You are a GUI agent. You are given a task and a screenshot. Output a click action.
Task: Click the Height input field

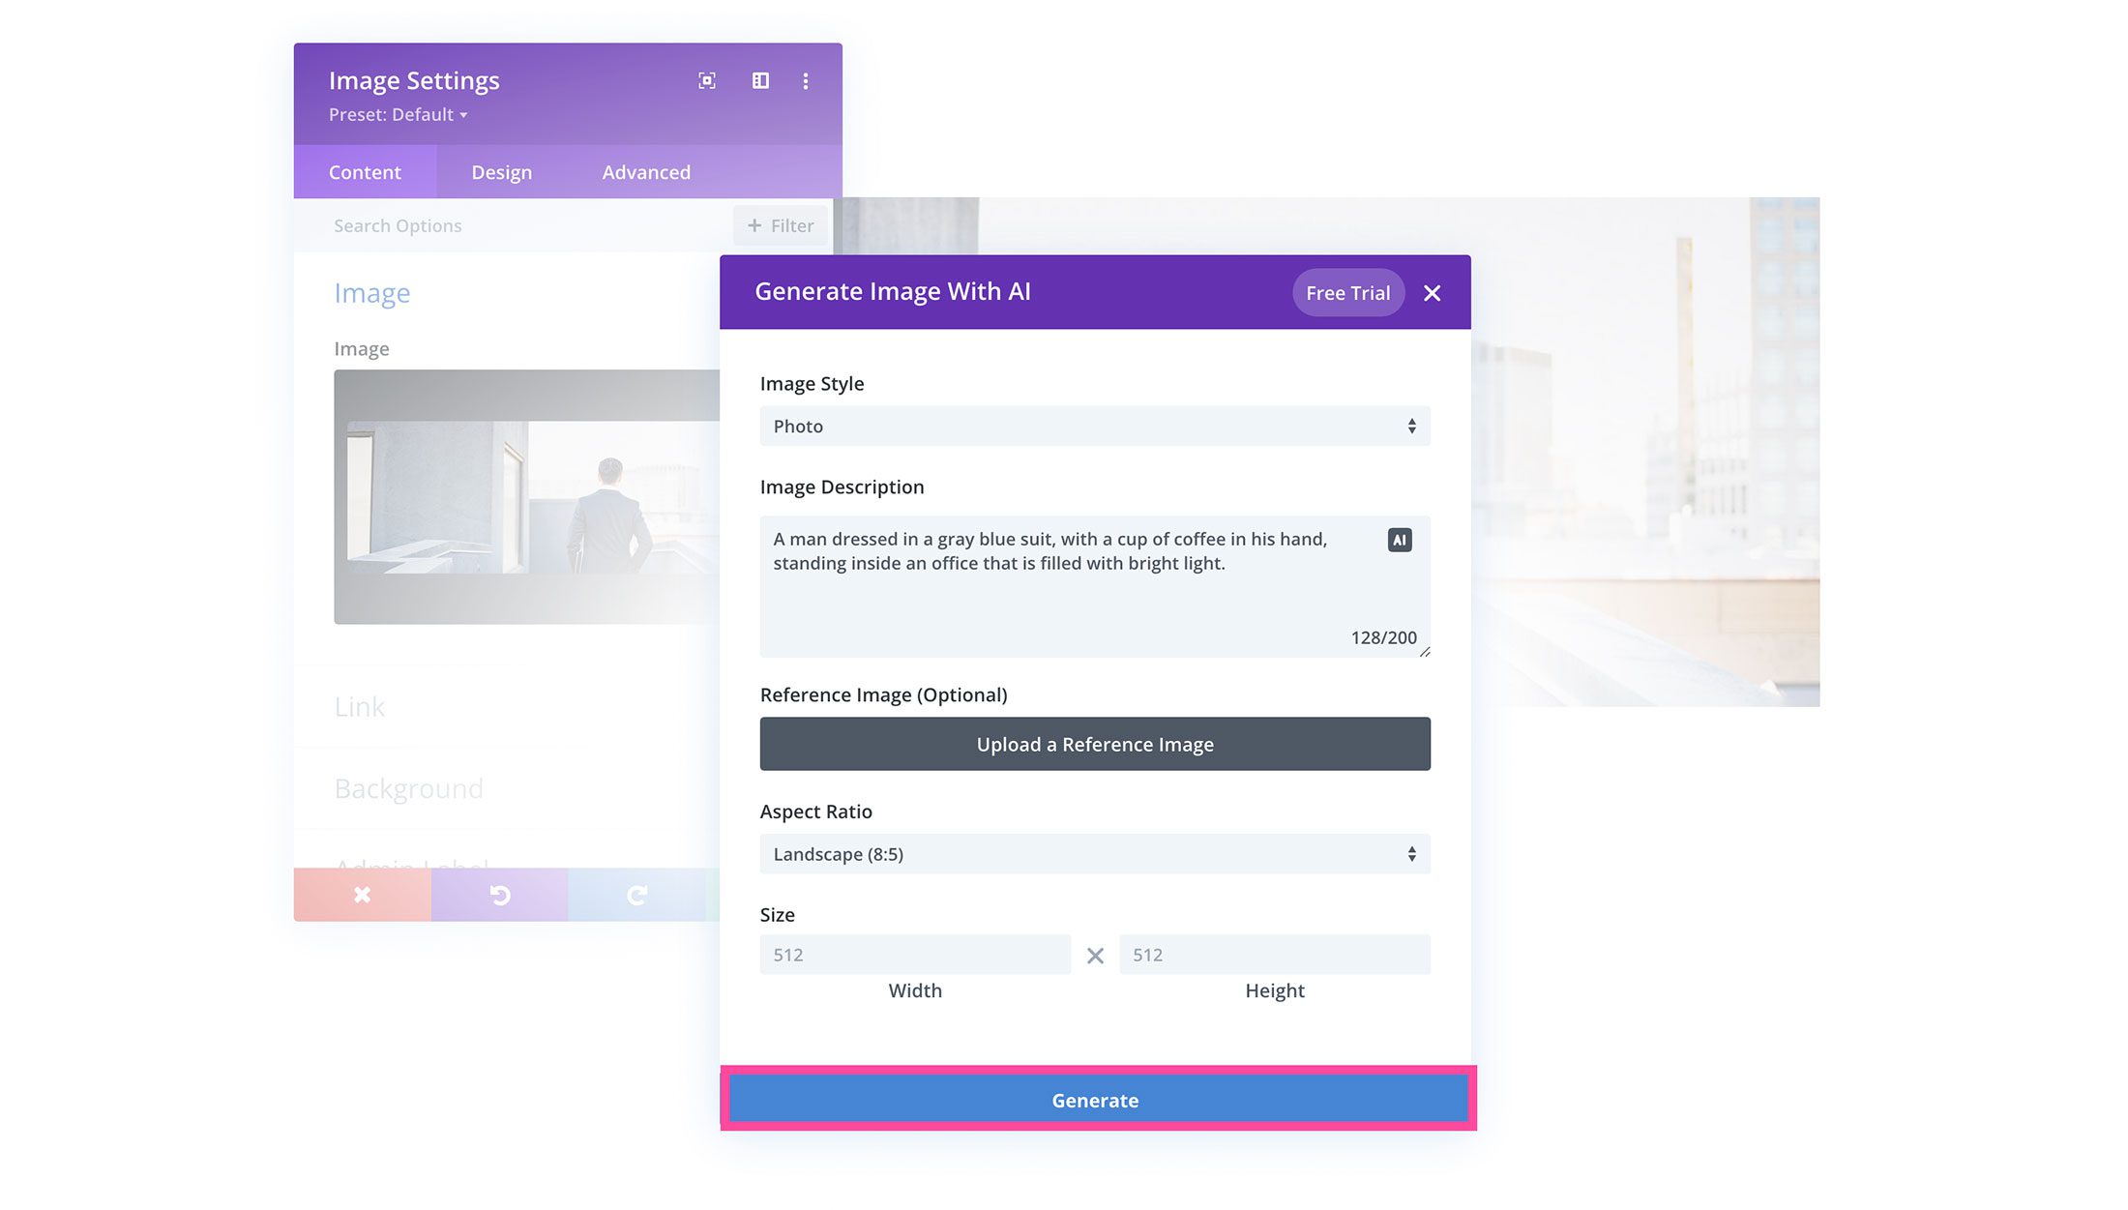[1273, 955]
